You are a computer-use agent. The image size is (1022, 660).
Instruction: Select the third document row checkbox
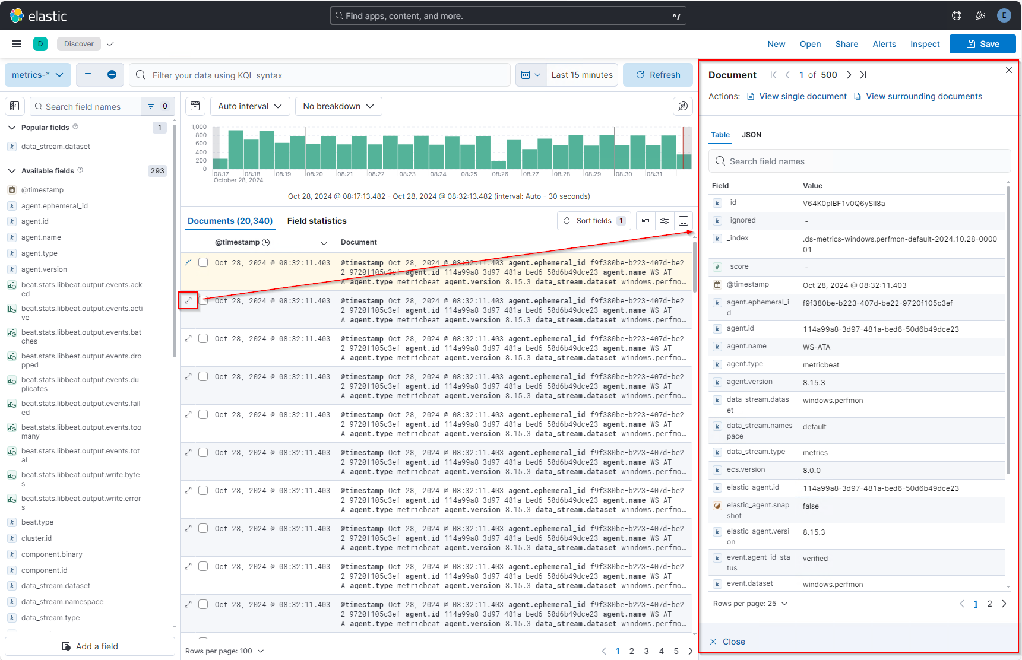203,338
